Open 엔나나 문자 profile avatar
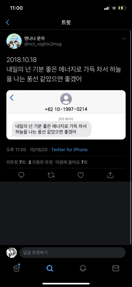 [x=13, y=41]
